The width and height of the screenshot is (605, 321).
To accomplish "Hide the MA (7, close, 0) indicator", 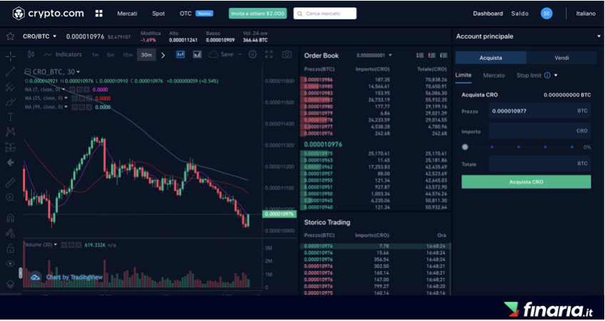I will click(x=73, y=89).
